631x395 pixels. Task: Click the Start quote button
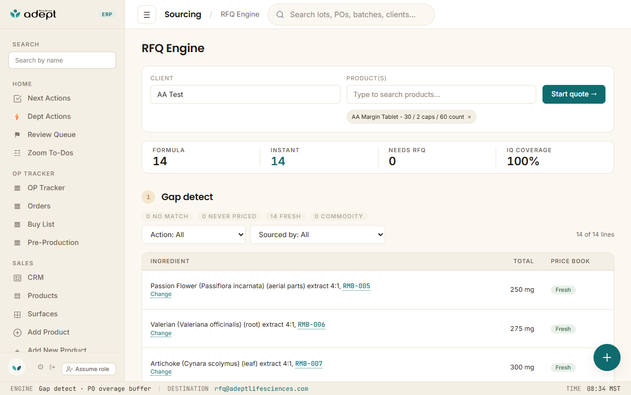pos(574,94)
